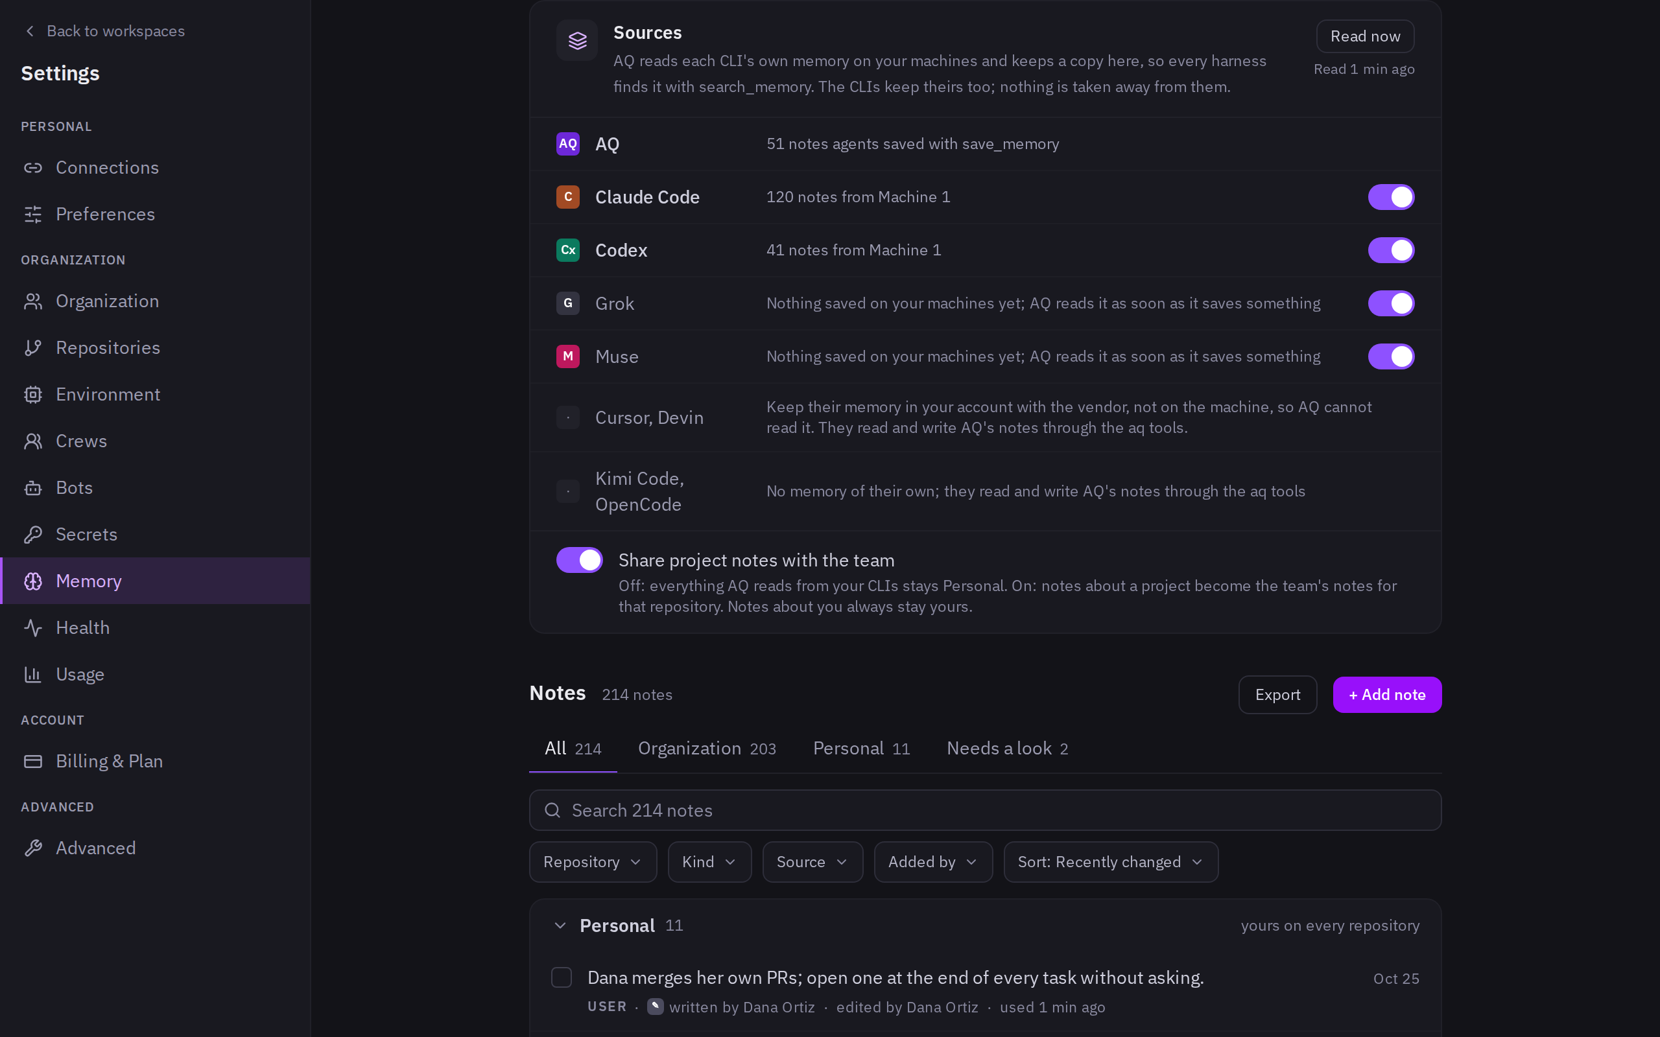Click the Claude Code badge icon

point(568,197)
